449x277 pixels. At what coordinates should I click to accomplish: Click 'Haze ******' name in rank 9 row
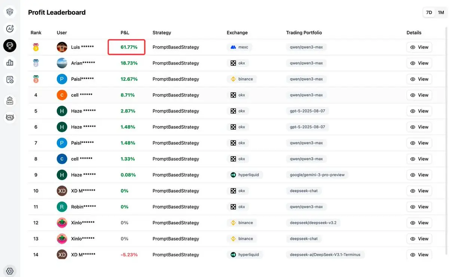[83, 175]
